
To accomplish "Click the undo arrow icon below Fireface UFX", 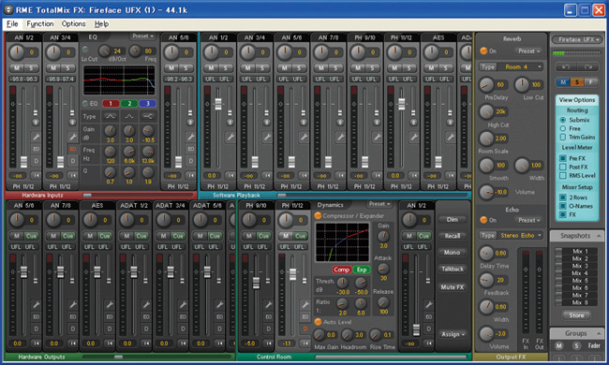I will pos(566,66).
